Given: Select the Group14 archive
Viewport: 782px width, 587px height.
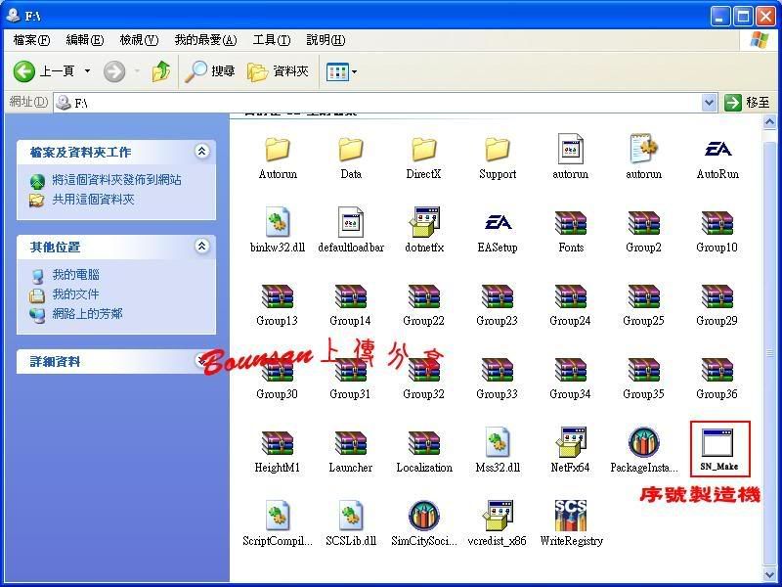Looking at the screenshot, I should (x=351, y=304).
